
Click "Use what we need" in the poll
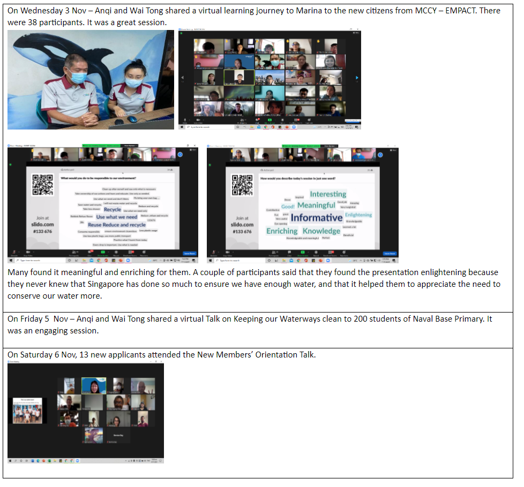point(117,217)
